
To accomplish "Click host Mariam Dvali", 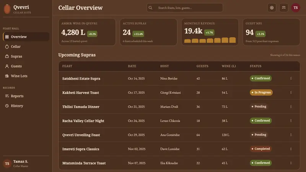I will click(169, 107).
